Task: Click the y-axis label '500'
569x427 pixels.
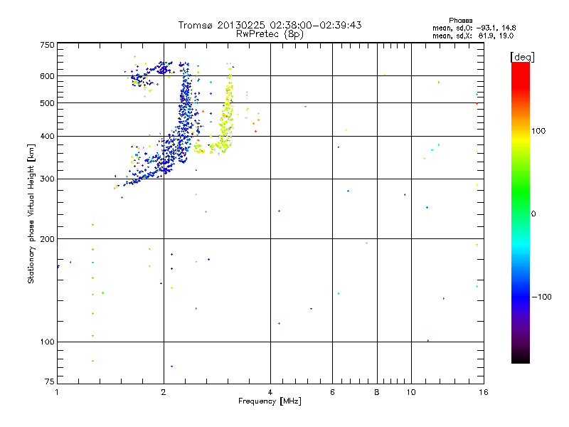Action: [47, 103]
